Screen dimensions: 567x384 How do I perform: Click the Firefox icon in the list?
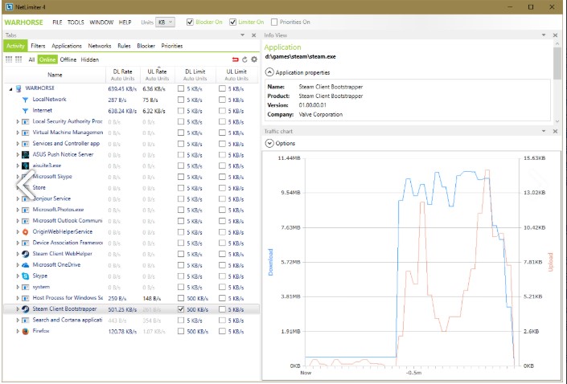(x=25, y=331)
